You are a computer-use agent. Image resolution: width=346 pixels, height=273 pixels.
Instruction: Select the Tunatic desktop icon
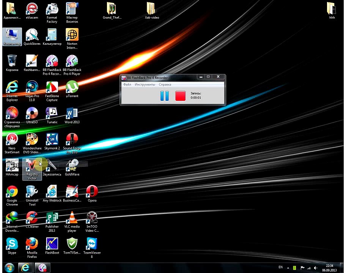tap(52, 115)
